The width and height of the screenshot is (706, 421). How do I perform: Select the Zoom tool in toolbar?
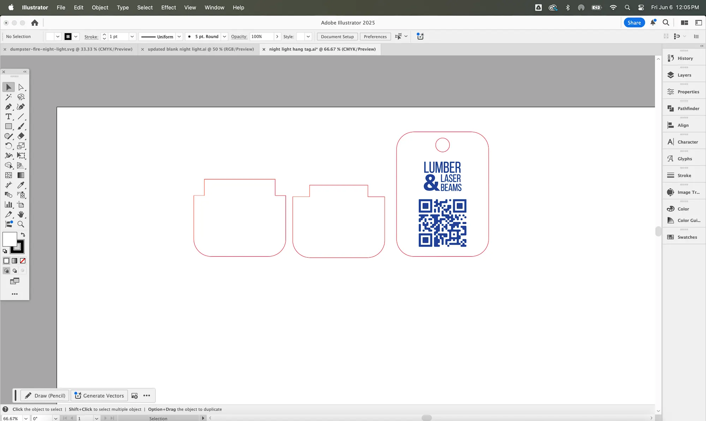(21, 224)
